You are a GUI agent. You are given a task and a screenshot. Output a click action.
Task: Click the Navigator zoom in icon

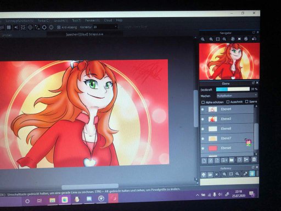203,39
